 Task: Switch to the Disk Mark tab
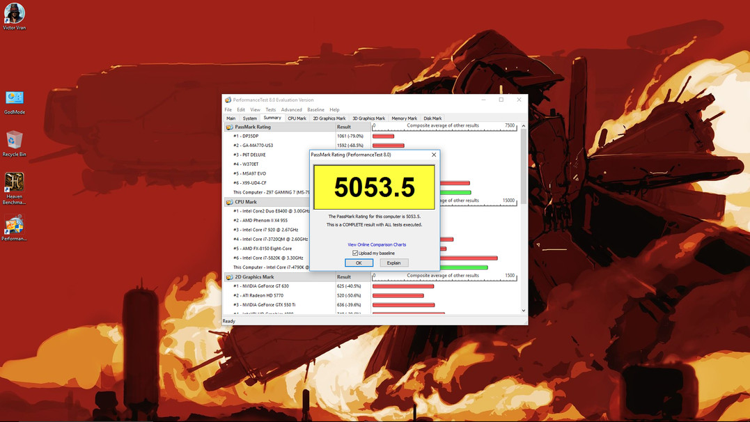pyautogui.click(x=433, y=118)
